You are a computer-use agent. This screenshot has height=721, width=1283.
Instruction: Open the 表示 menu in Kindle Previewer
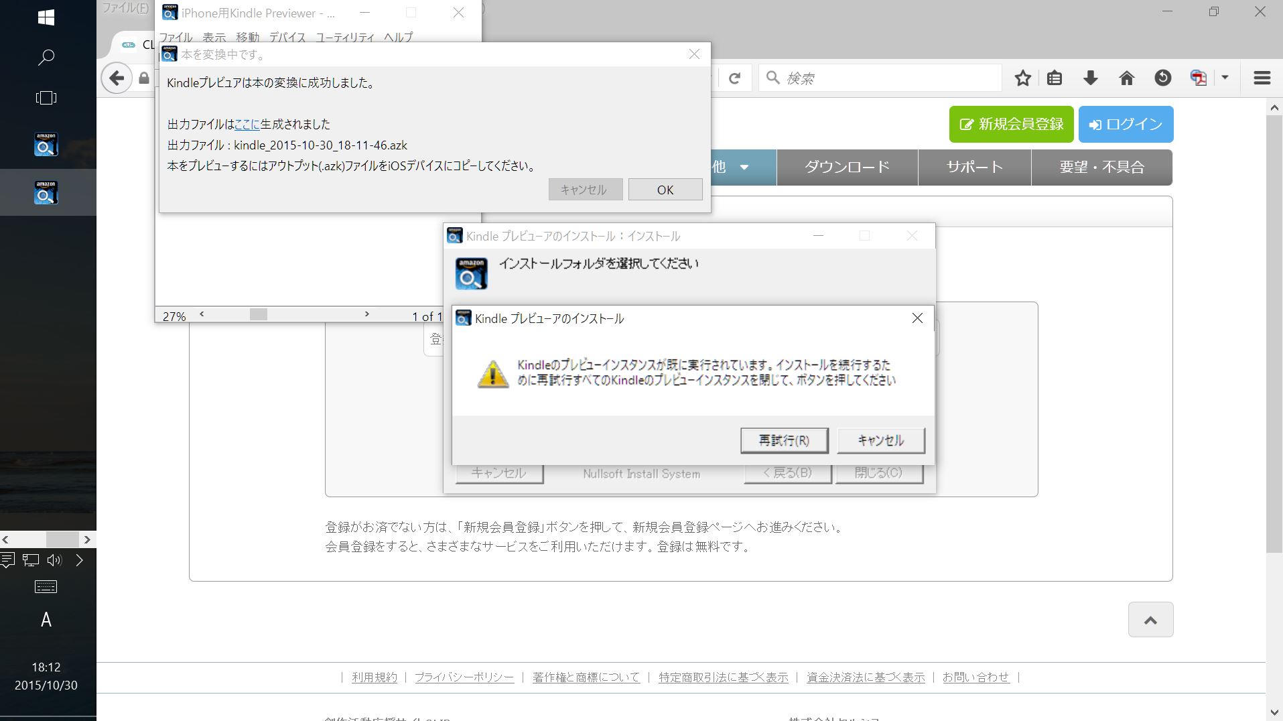214,38
